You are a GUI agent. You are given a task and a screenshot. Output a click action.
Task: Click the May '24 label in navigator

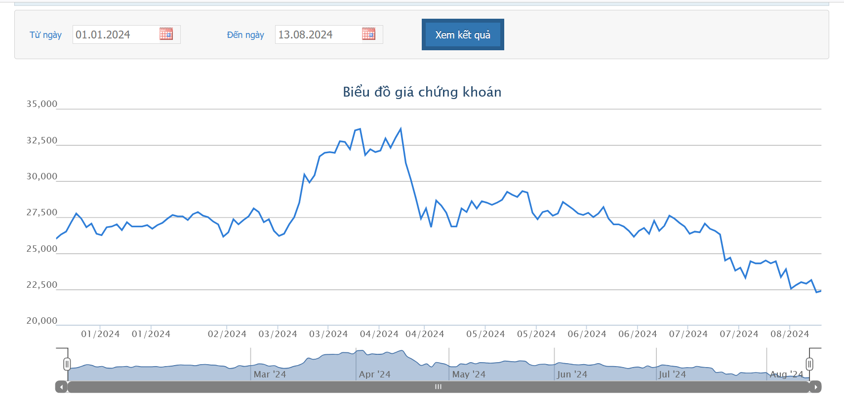(469, 374)
